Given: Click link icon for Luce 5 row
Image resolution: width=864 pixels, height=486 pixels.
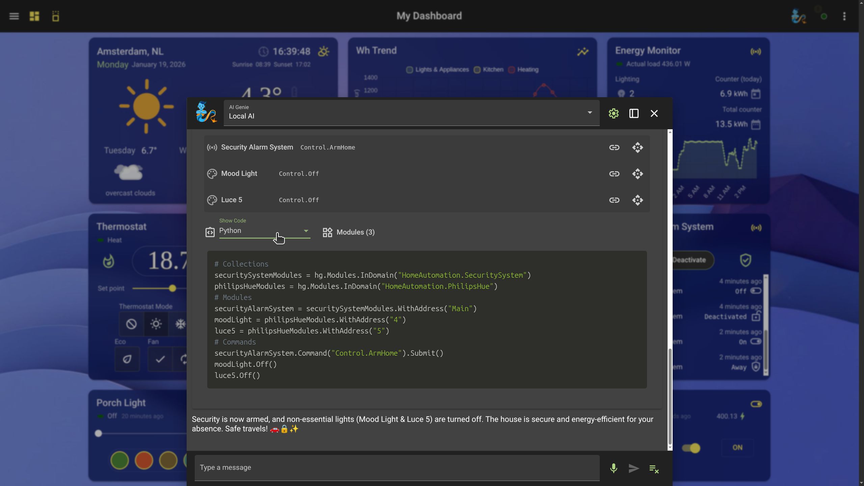Looking at the screenshot, I should pyautogui.click(x=614, y=200).
